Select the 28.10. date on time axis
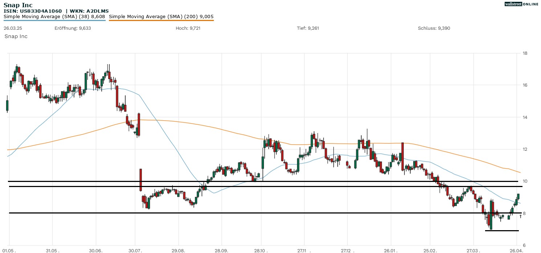The width and height of the screenshot is (541, 253). pos(261,250)
